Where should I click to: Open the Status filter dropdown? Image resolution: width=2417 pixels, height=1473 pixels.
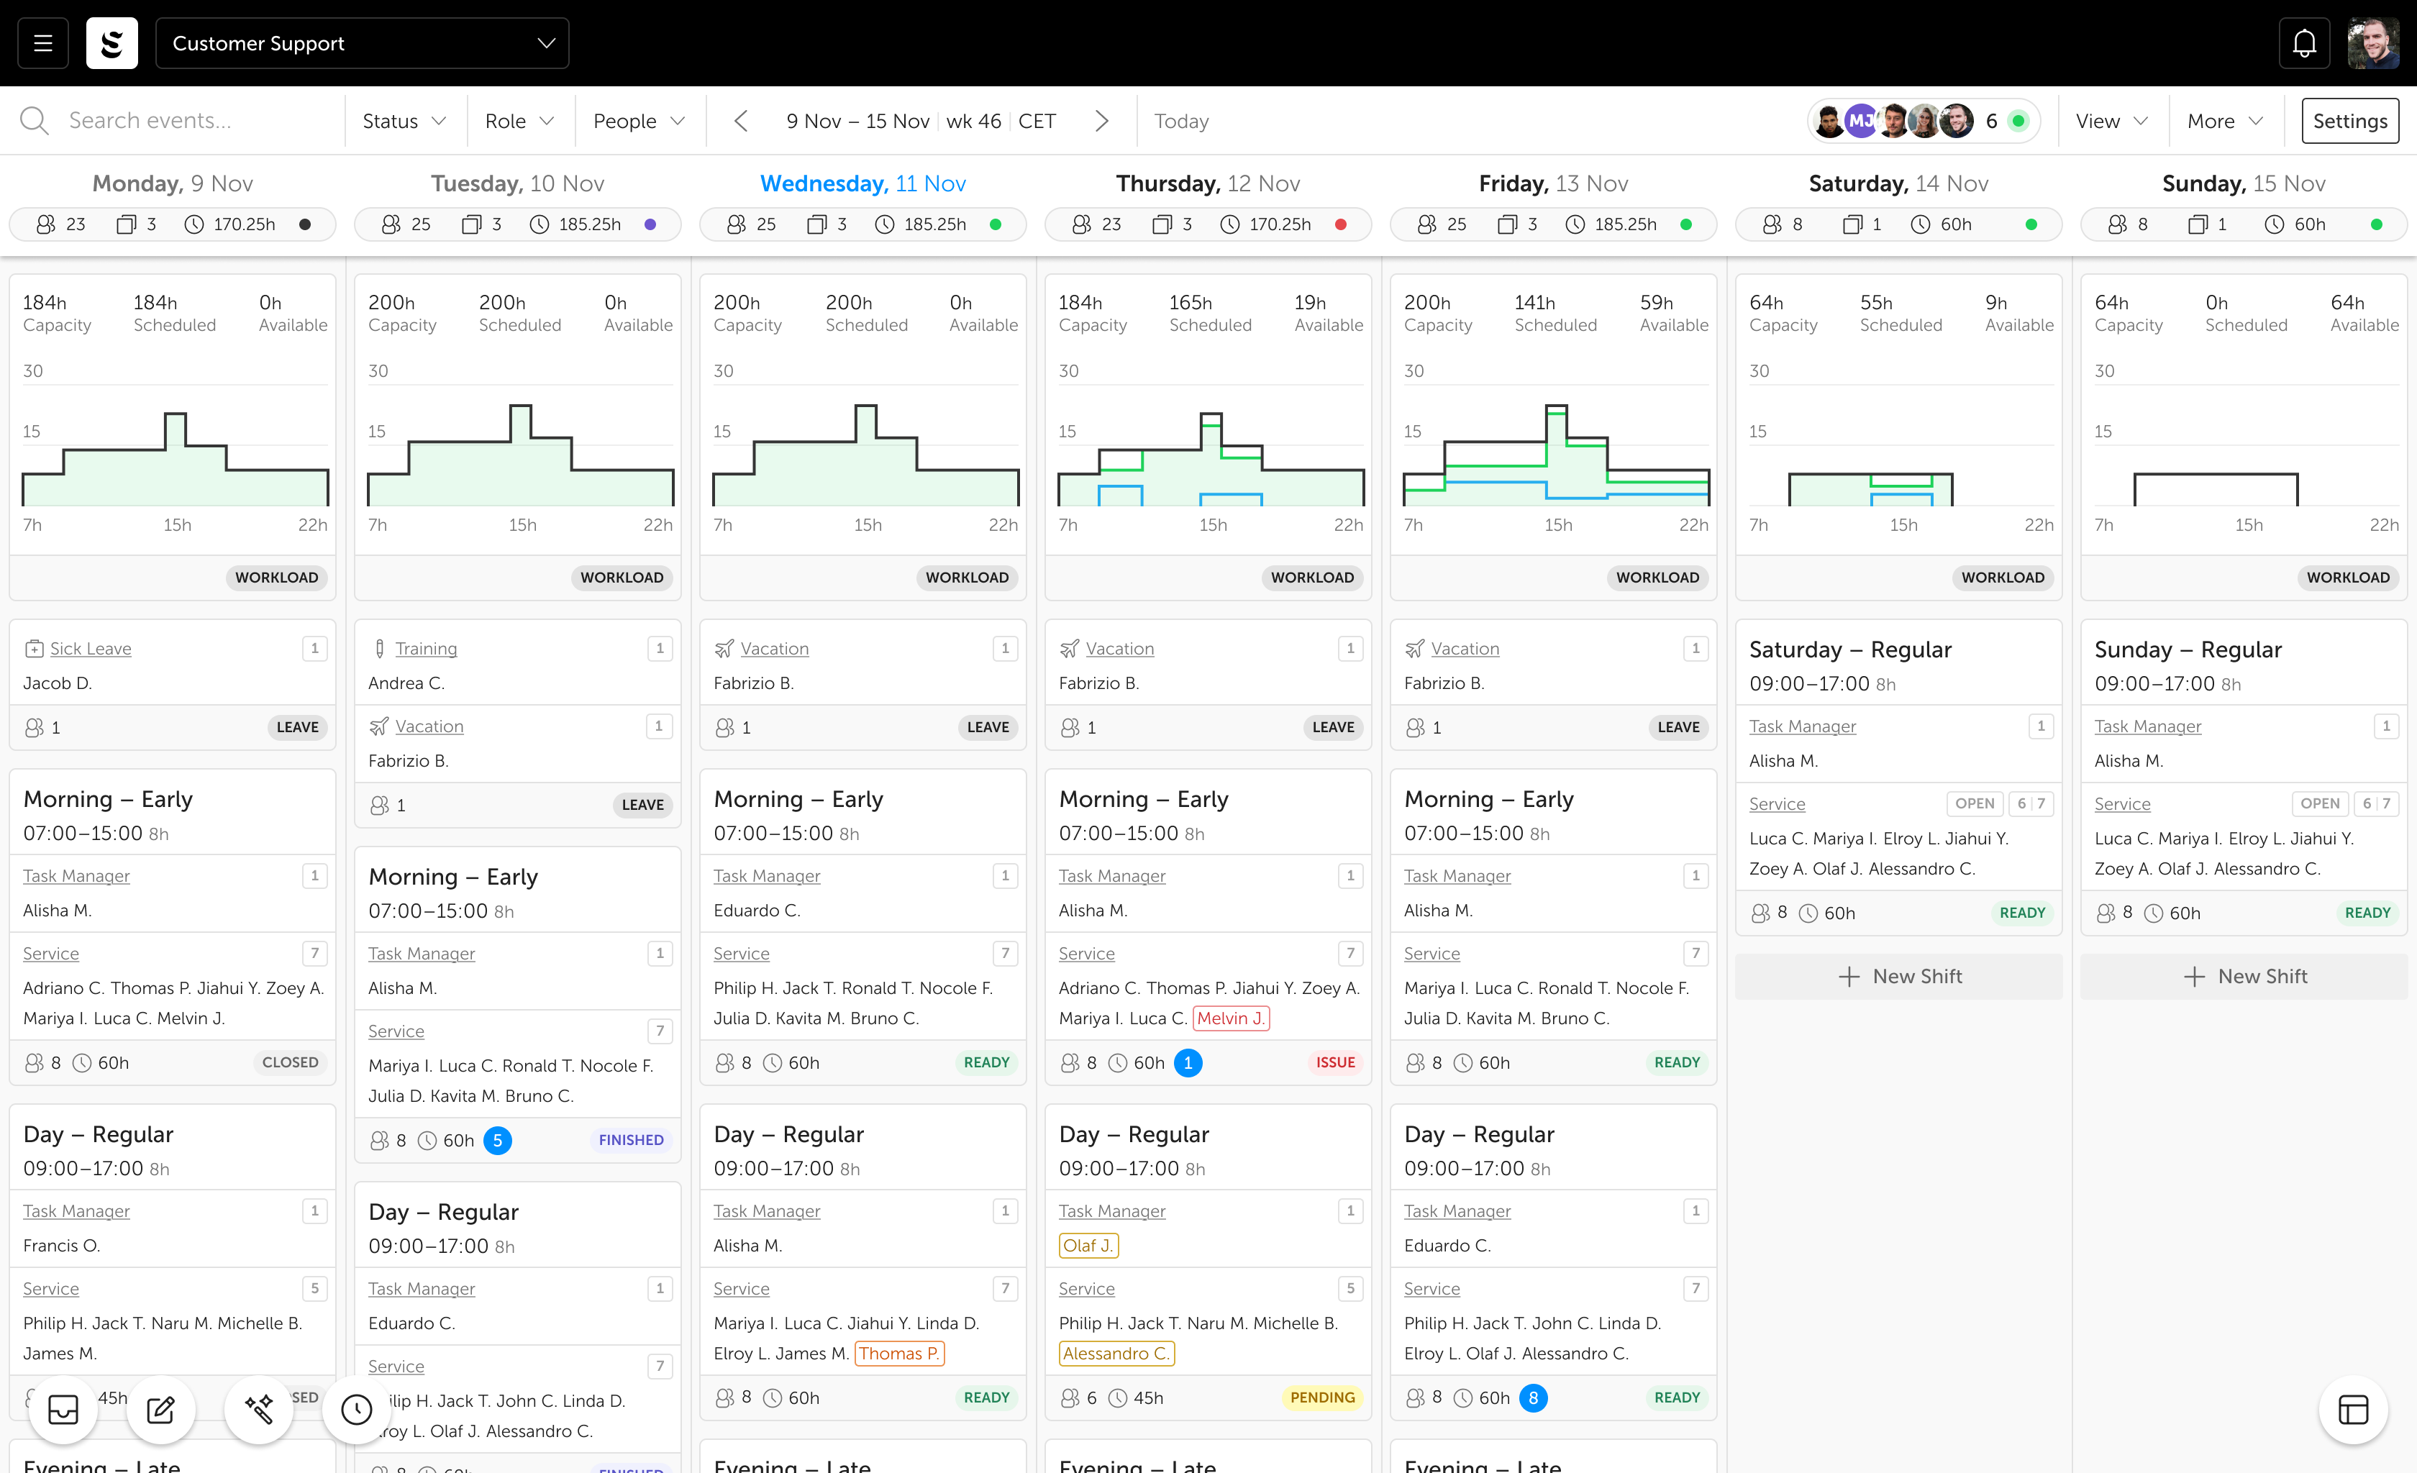tap(404, 121)
